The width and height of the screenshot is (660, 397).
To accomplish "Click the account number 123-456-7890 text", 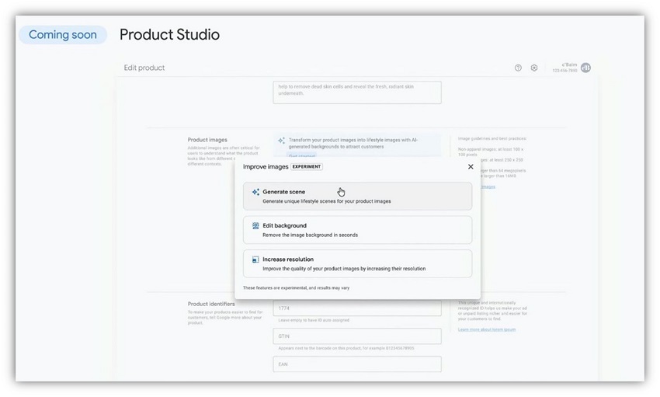I will [564, 71].
